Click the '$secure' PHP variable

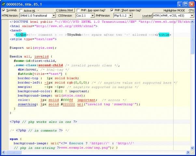pos(76,143)
